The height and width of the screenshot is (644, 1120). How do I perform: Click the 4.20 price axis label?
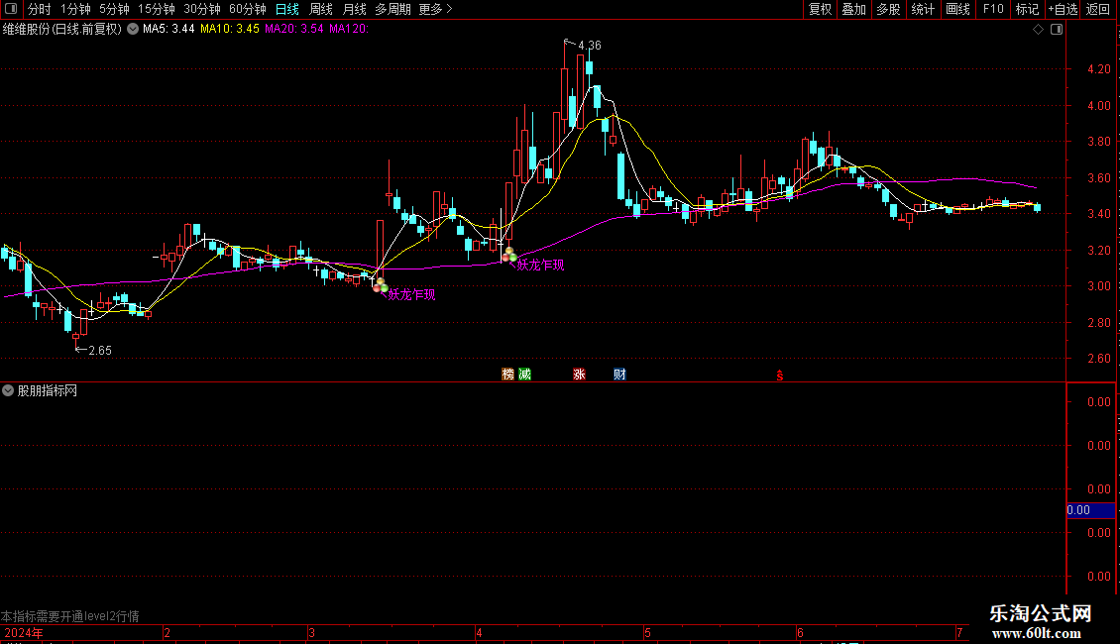(x=1098, y=69)
